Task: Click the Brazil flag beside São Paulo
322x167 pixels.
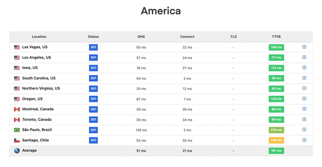Action: tap(17, 130)
